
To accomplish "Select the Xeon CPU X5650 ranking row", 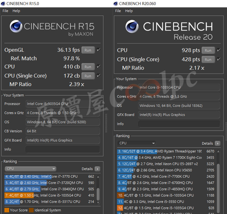I will pyautogui.click(x=166, y=170).
